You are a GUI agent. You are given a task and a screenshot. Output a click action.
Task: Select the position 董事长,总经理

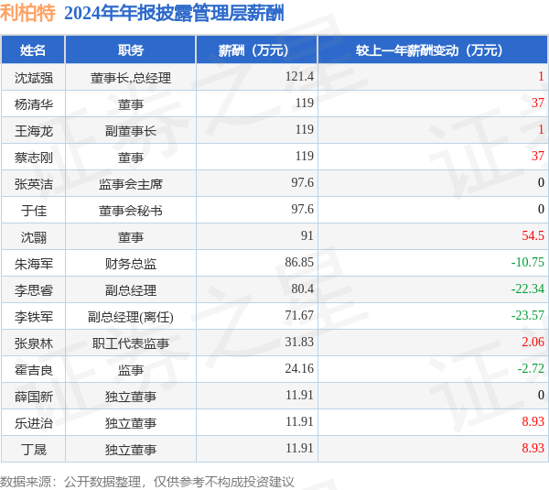[x=131, y=78]
